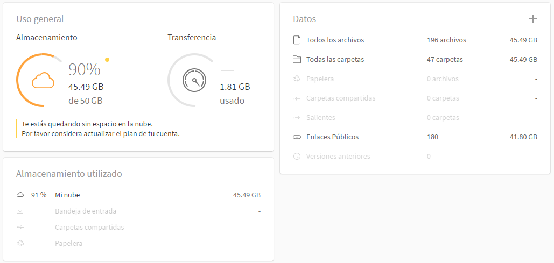Click the orange cloud storage icon
Screen dimensions: 554x263
point(43,80)
